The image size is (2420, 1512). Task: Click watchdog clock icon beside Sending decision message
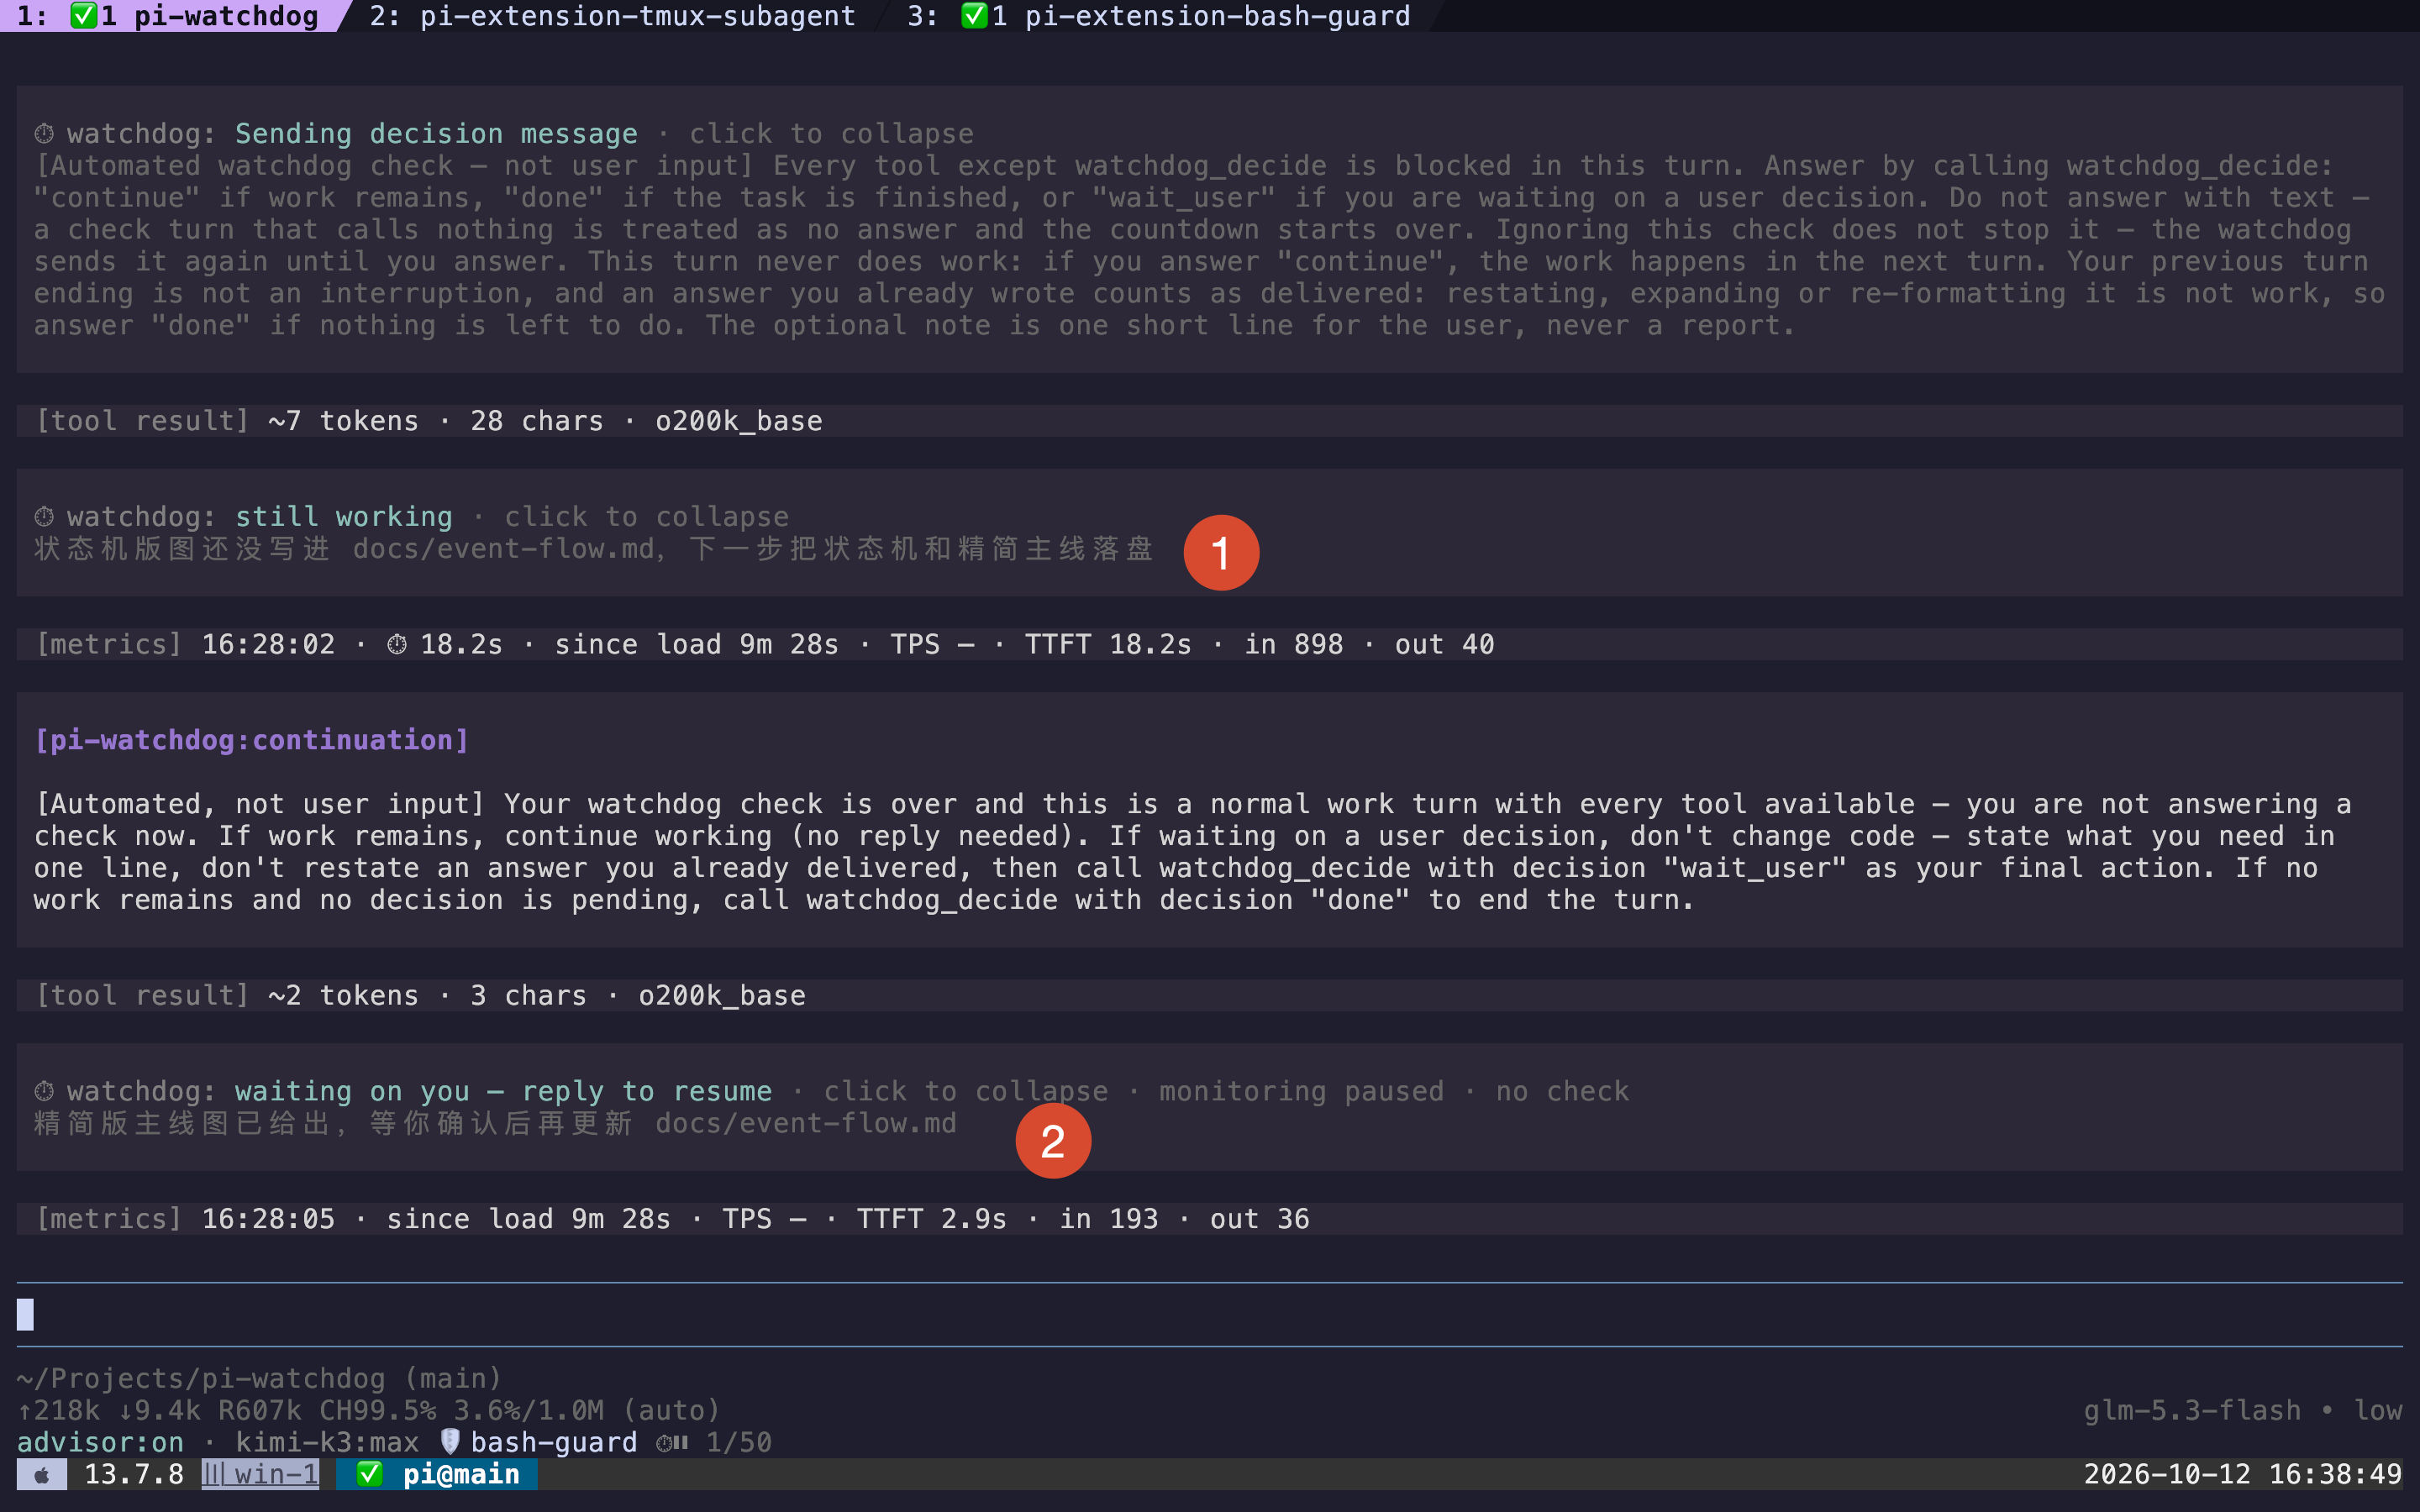(44, 134)
